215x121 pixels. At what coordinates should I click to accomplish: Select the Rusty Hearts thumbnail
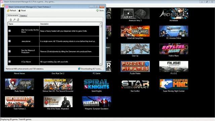pyautogui.click(x=19, y=84)
